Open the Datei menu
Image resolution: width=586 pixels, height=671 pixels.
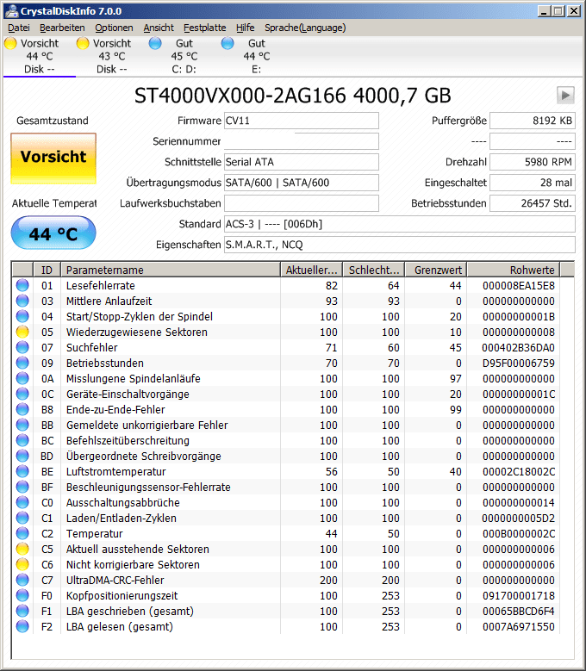(x=19, y=28)
